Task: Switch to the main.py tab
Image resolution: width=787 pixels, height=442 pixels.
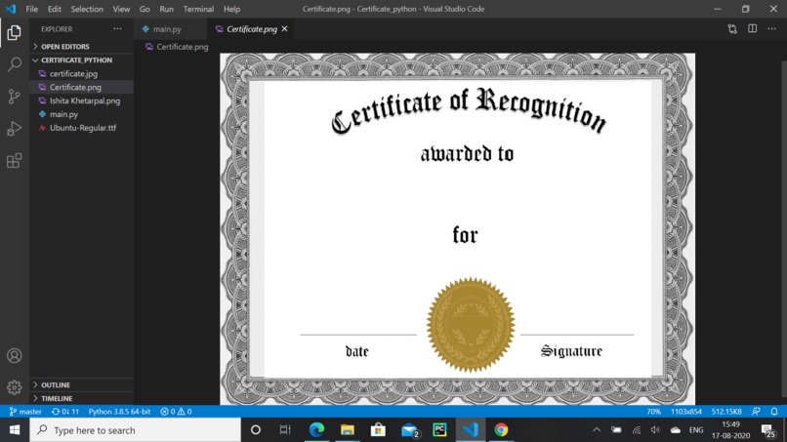Action: [170, 29]
